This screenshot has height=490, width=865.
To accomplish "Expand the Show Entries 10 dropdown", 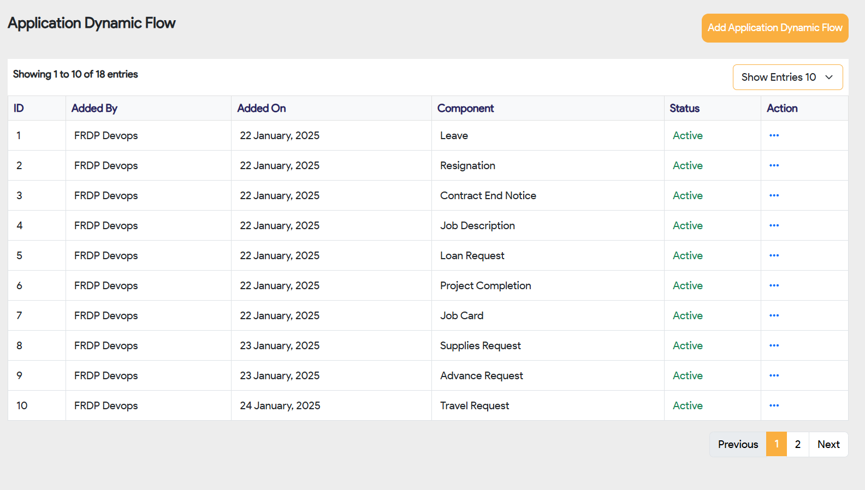I will tap(787, 77).
